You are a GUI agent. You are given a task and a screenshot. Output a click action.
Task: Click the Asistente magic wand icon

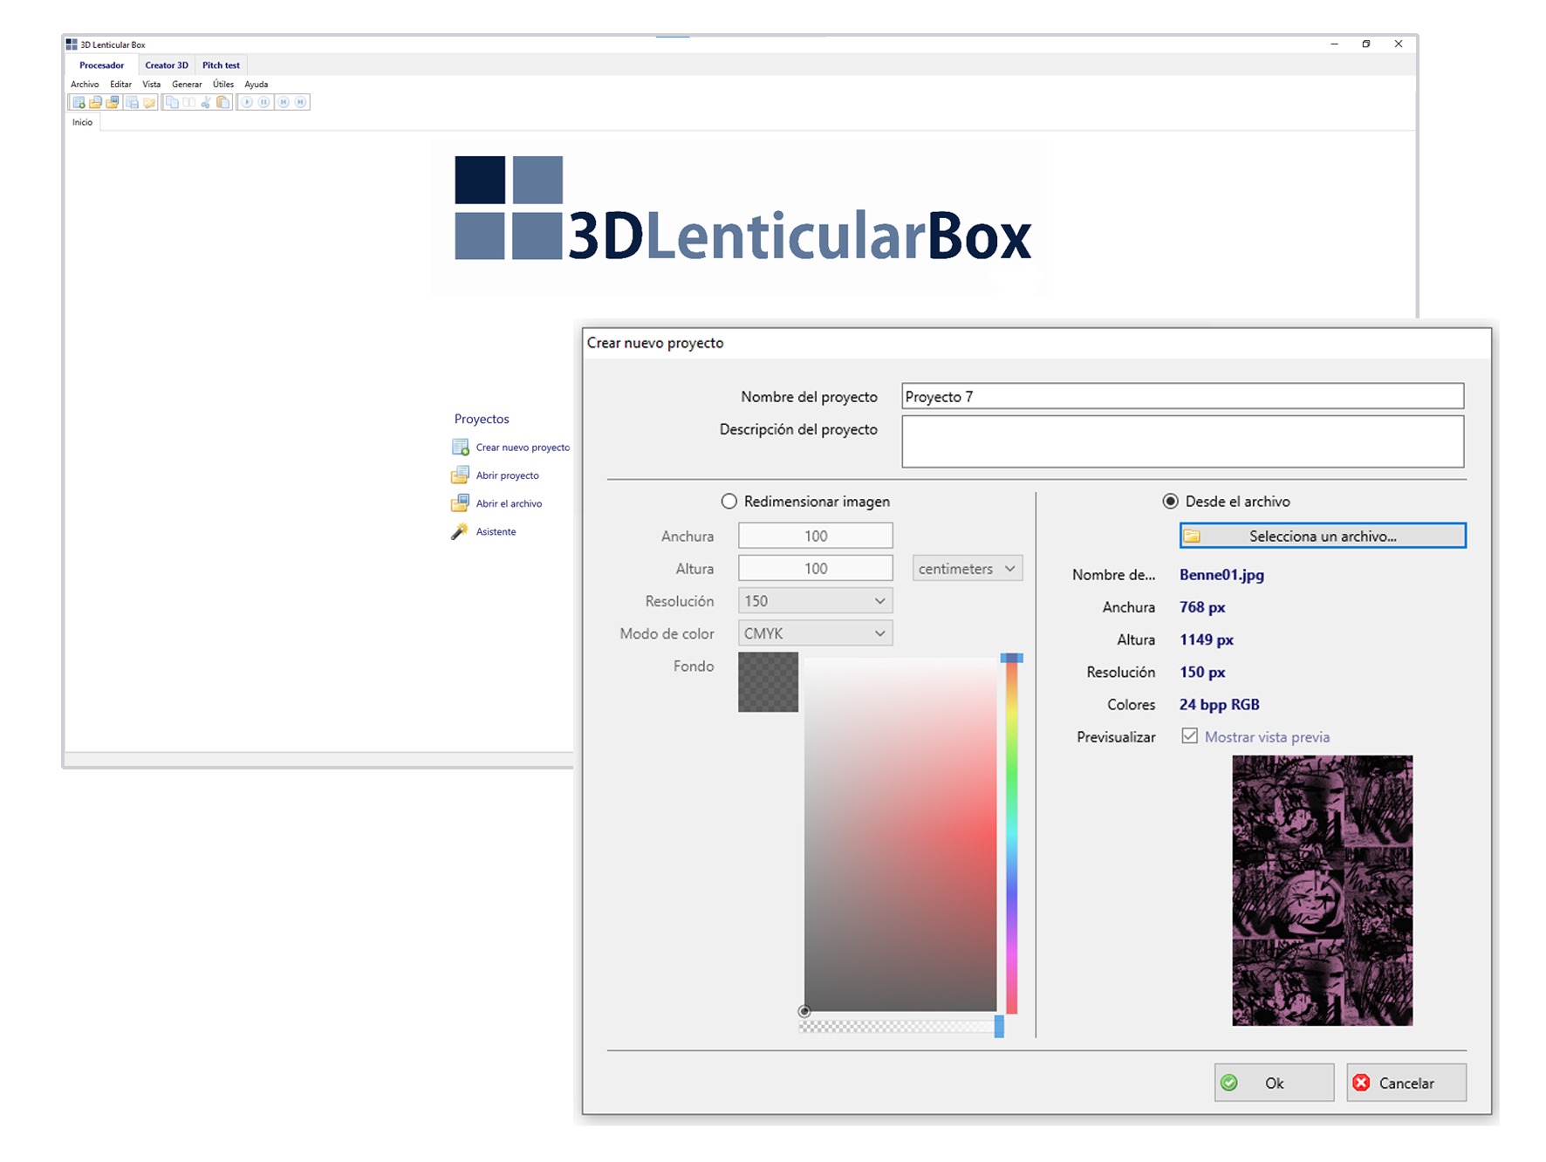tap(460, 530)
